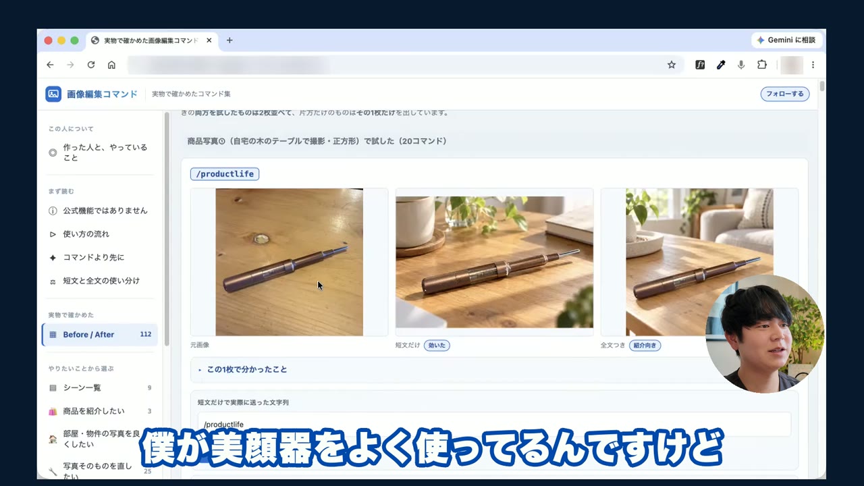Bookmark this page with the star

point(672,65)
